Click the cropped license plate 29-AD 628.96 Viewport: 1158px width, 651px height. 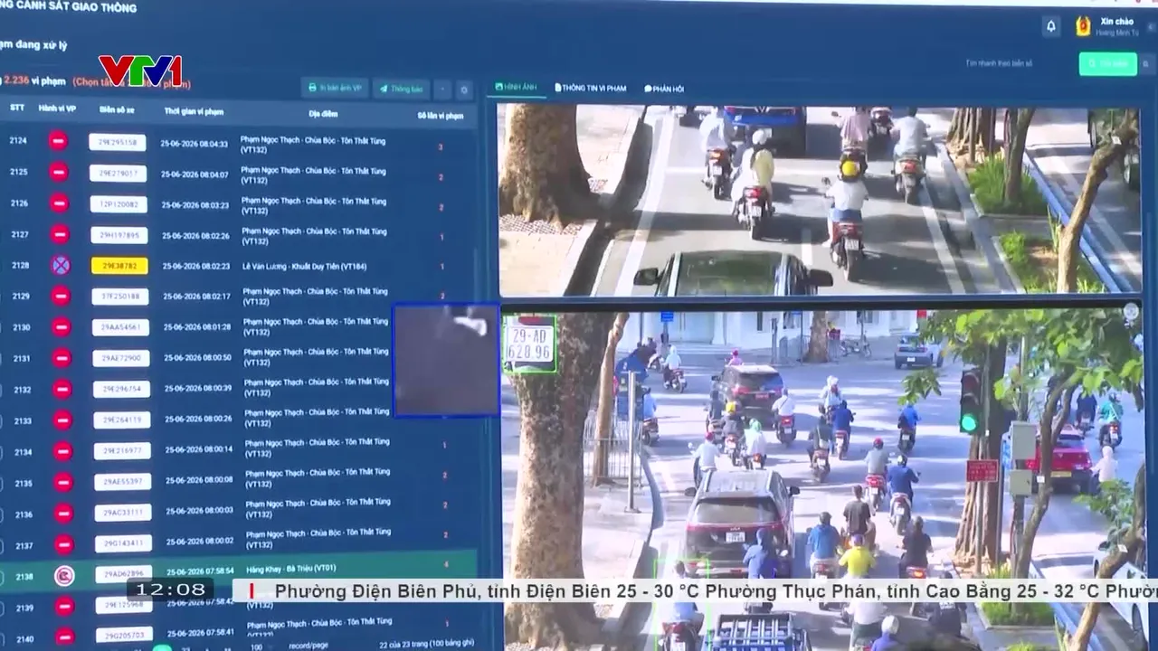point(529,344)
